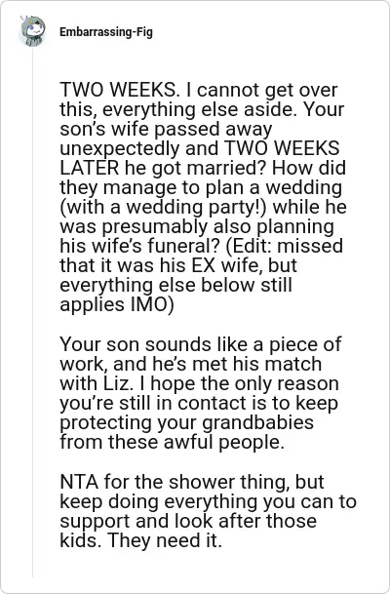
Task: Click the line "from these awful people."
Action: (172, 442)
